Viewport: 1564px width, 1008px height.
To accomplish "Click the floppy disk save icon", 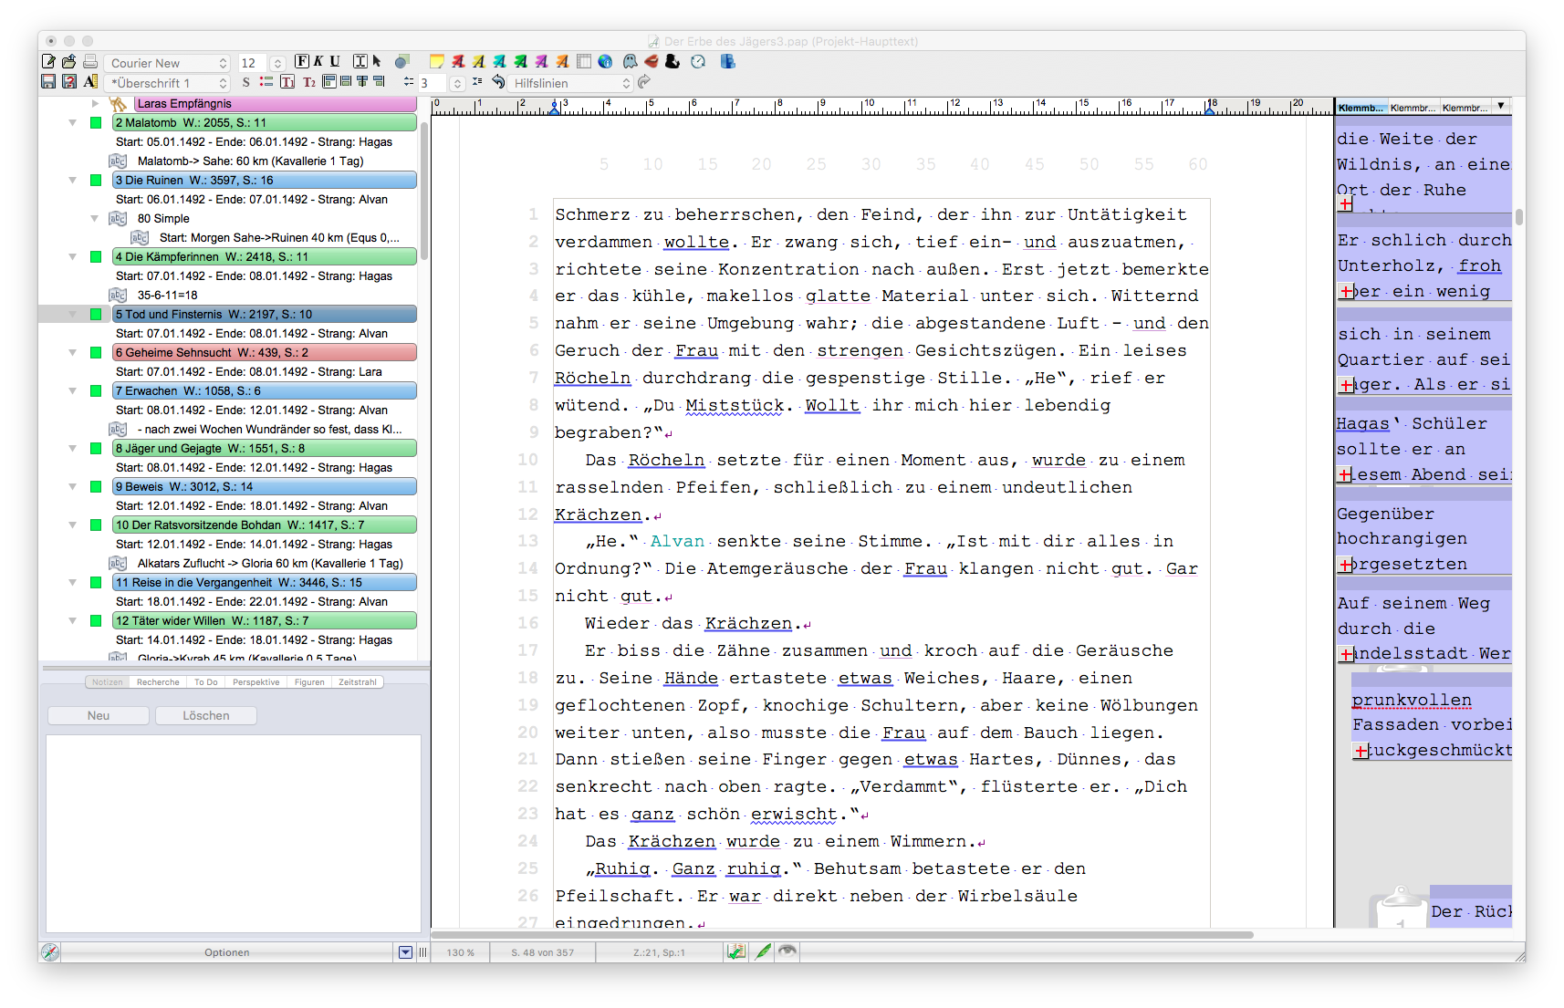I will tap(48, 82).
